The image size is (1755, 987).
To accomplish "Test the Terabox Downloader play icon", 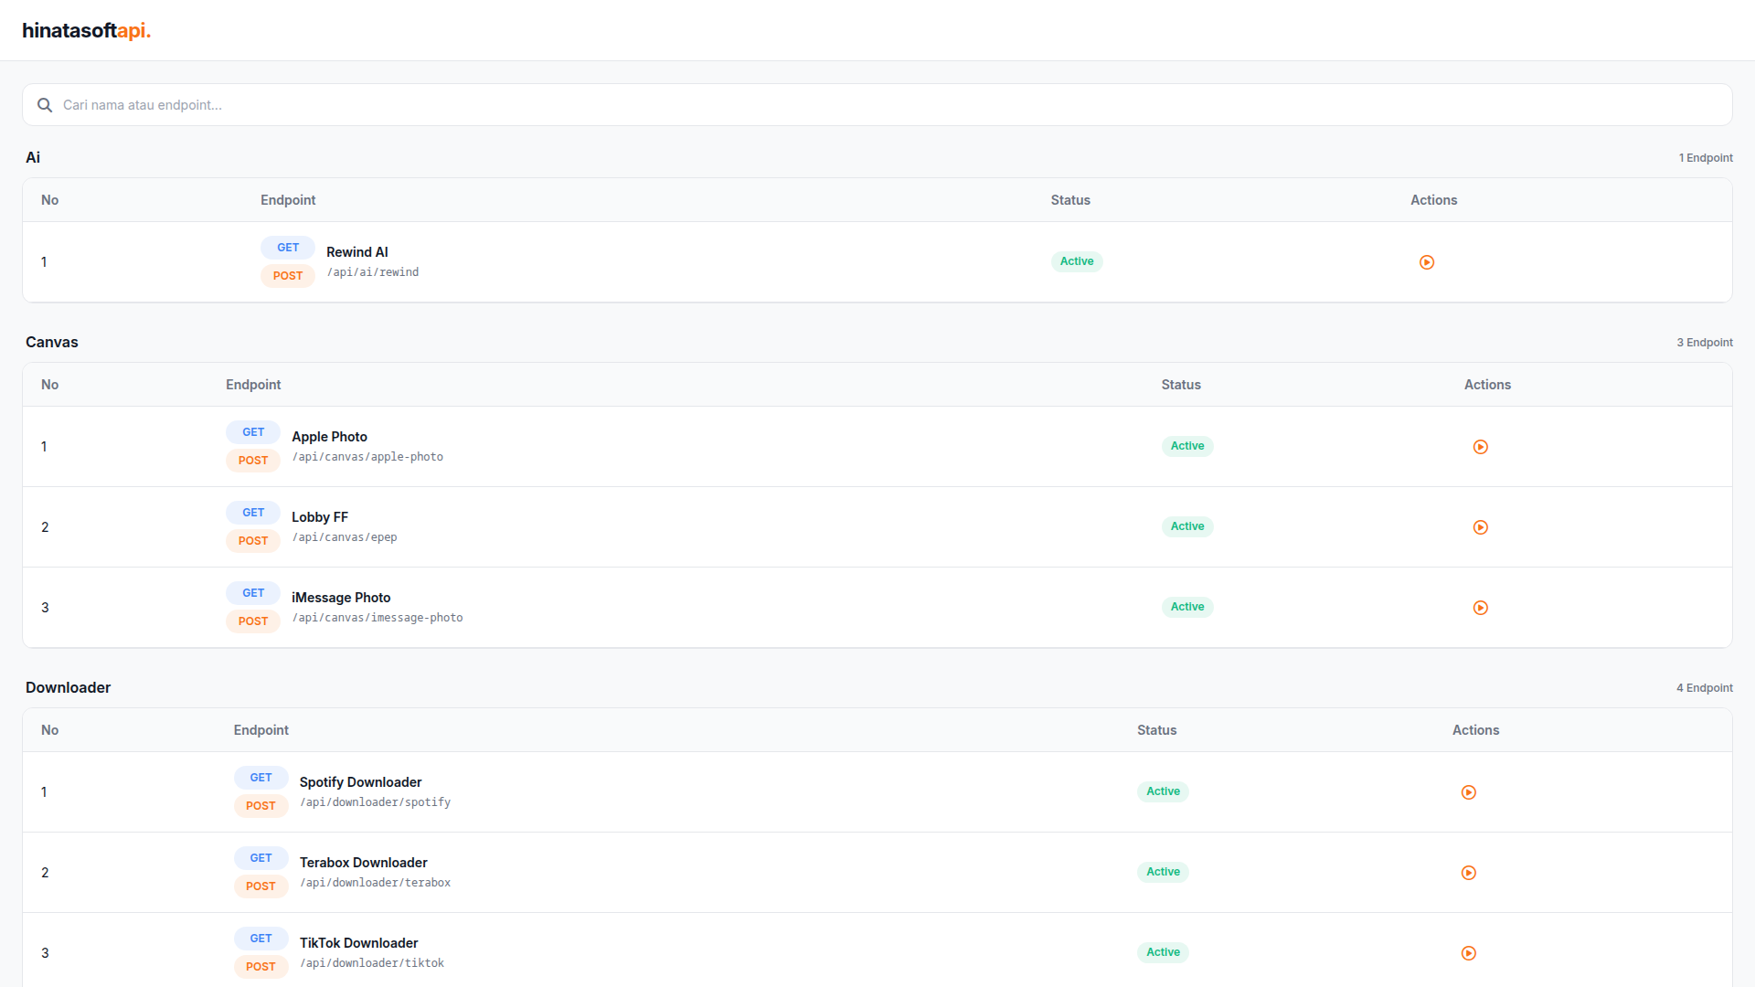I will 1469,873.
